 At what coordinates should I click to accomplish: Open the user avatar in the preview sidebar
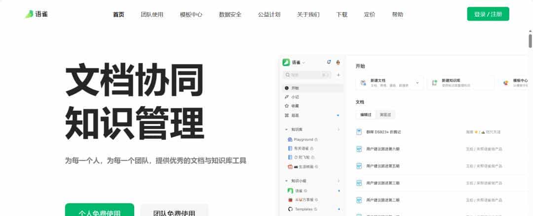(338, 62)
